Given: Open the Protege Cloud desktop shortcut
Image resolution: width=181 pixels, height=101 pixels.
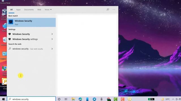Looking at the screenshot, I should [4, 84].
